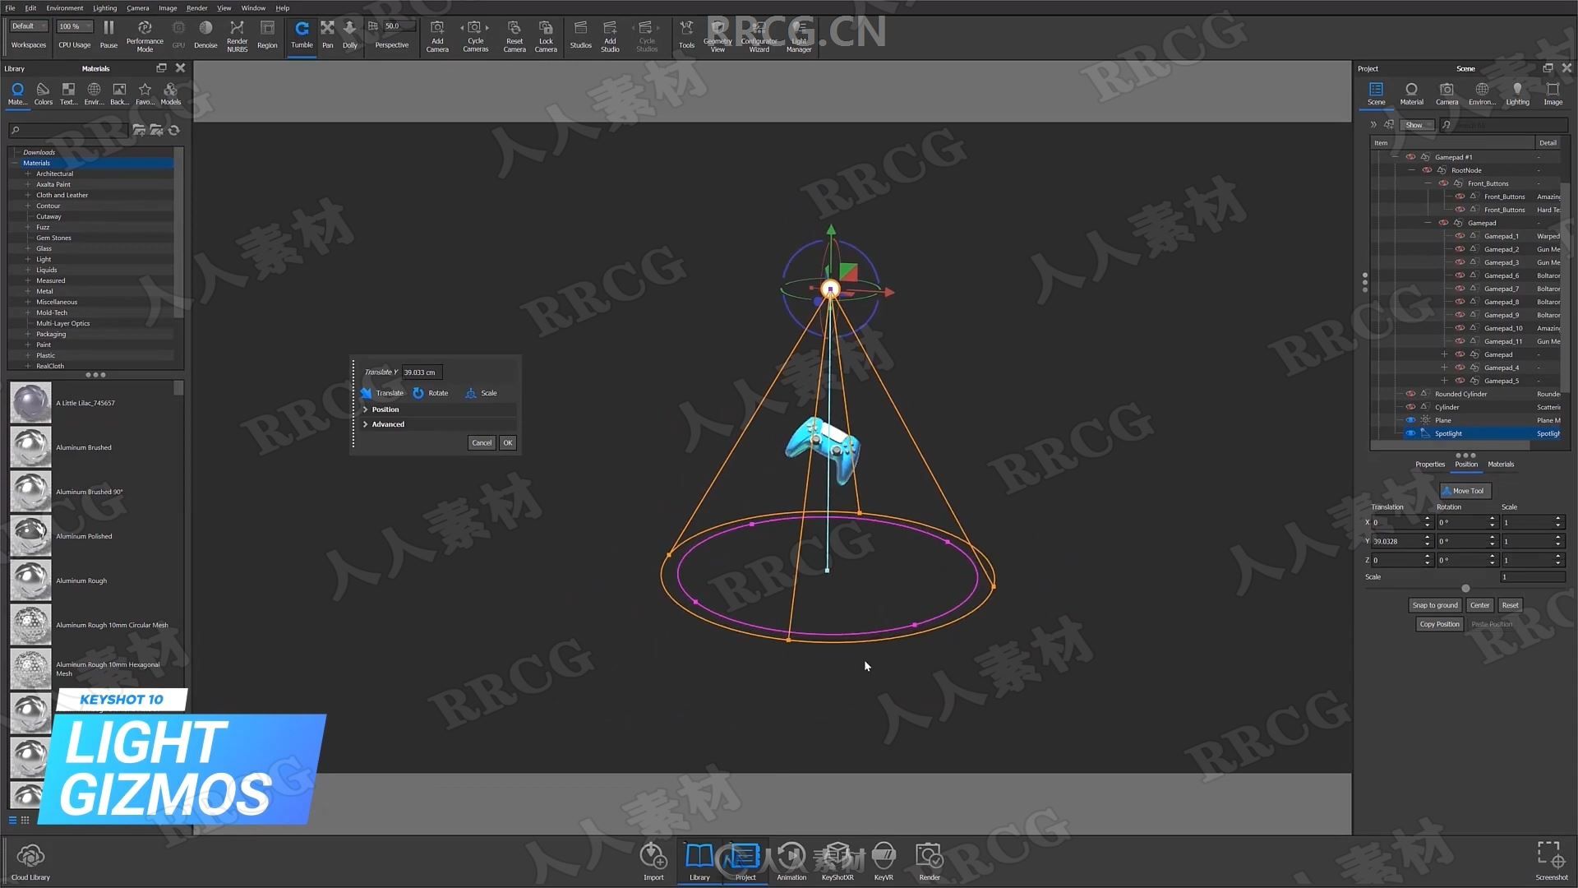This screenshot has width=1578, height=888.
Task: Select Aluminum Brushed material thumbnail
Action: [x=30, y=447]
